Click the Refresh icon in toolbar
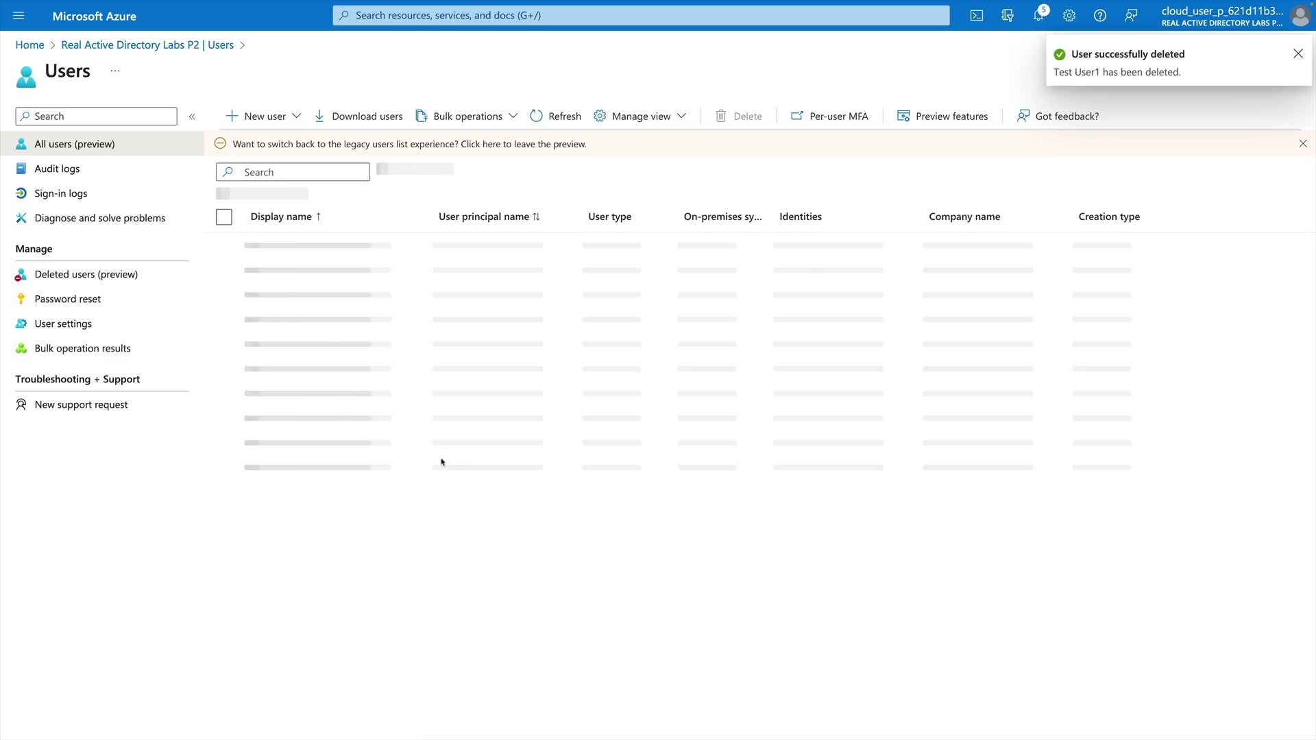 (536, 116)
